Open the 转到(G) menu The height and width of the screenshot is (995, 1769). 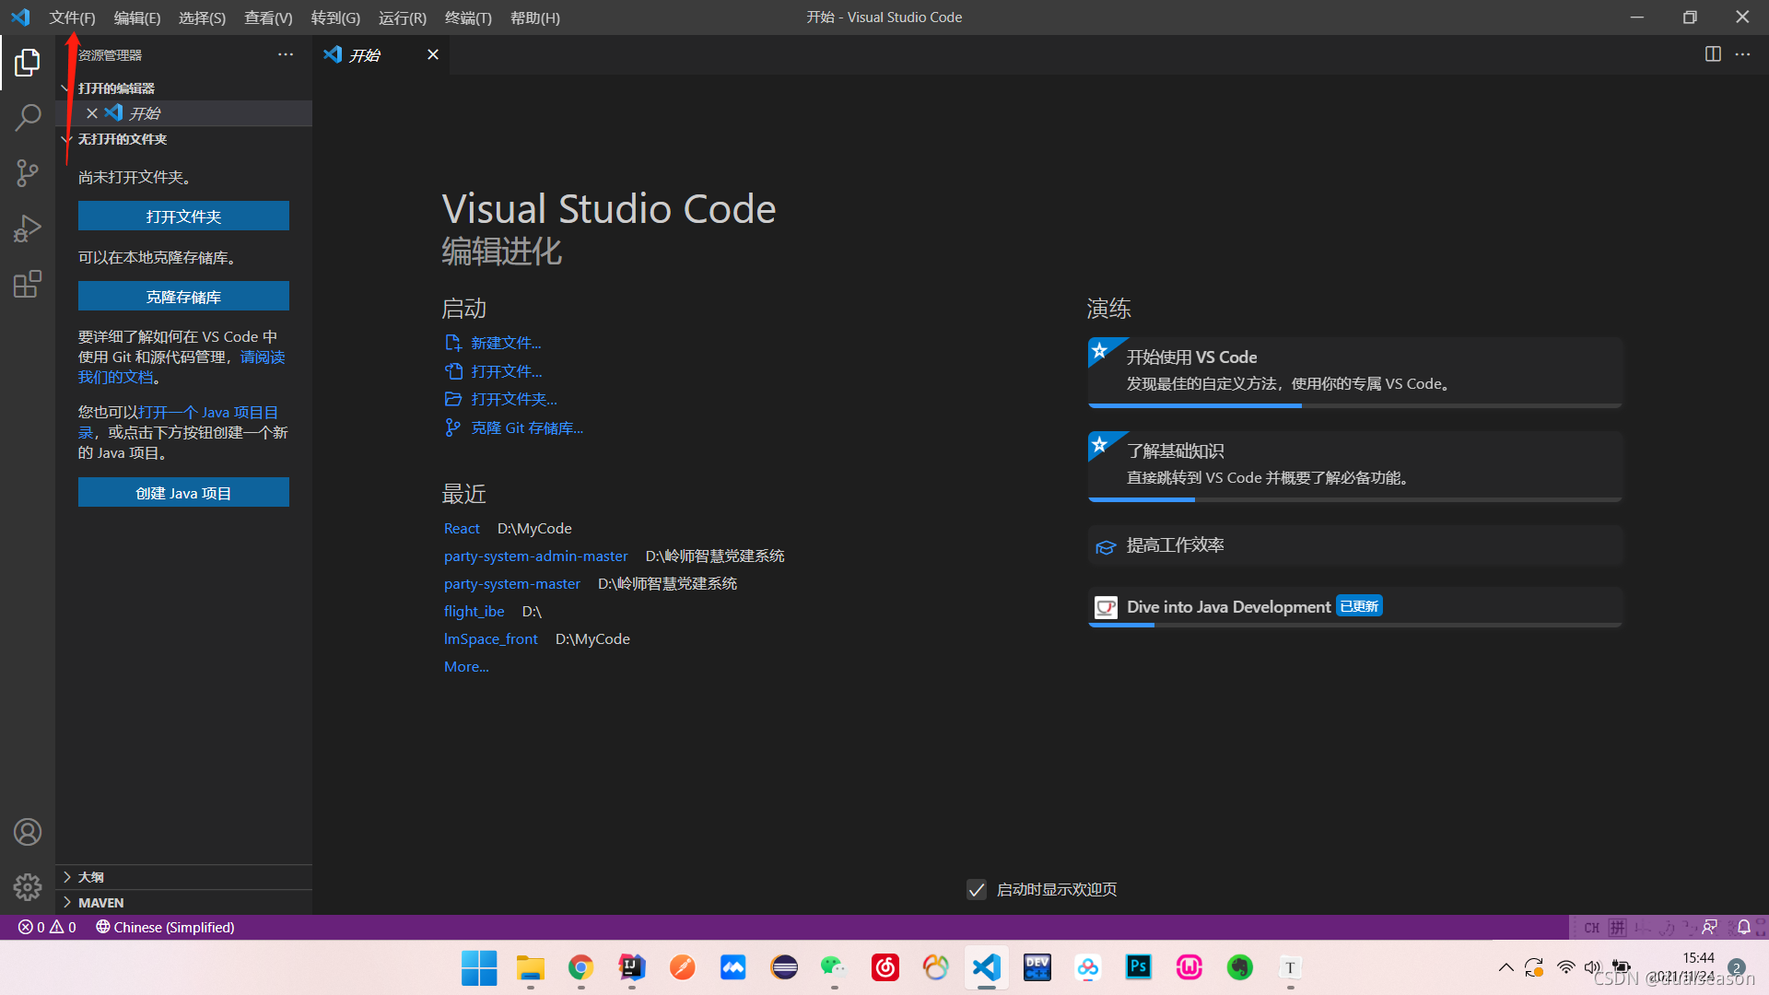coord(335,18)
